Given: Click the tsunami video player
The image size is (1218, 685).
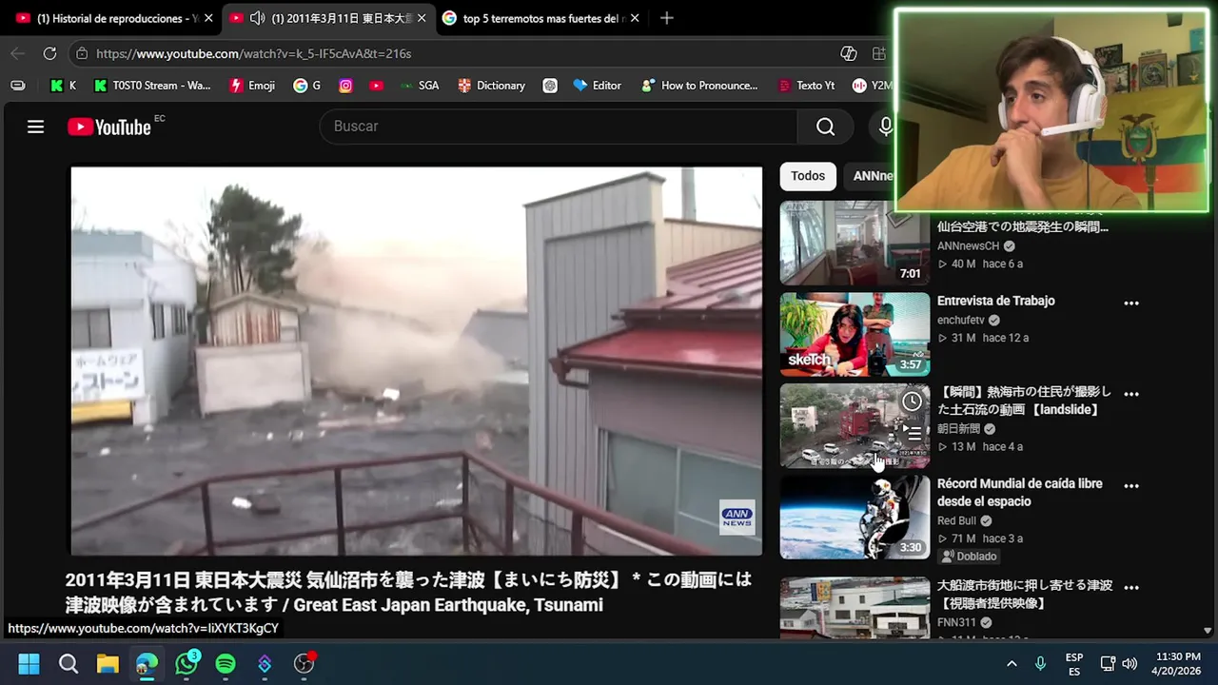Looking at the screenshot, I should [x=416, y=361].
